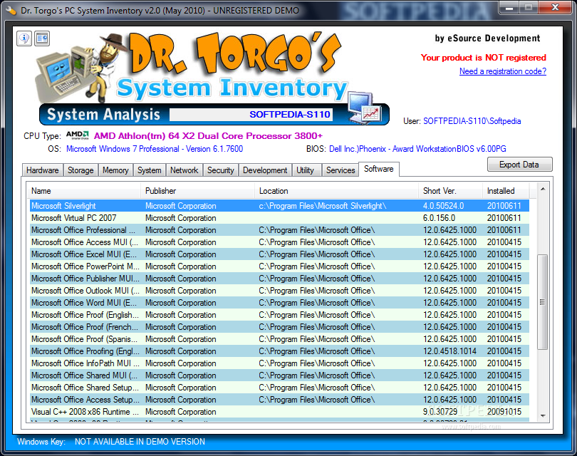577x456 pixels.
Task: Click the SOFTPEDIA-S110 computer name field
Action: pyautogui.click(x=251, y=115)
